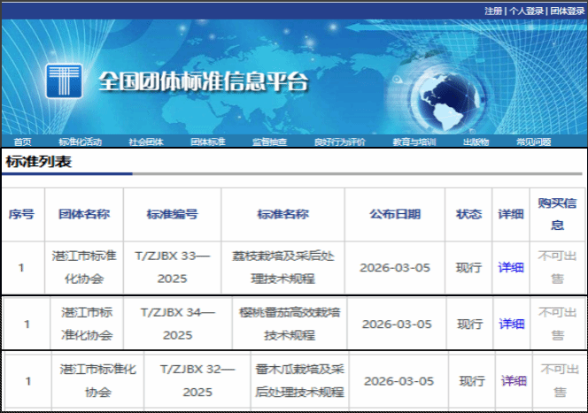Screen dimensions: 588x413
Task: Click the platform logo icon
Action: [x=64, y=80]
